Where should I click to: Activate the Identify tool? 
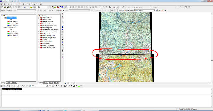62,42
